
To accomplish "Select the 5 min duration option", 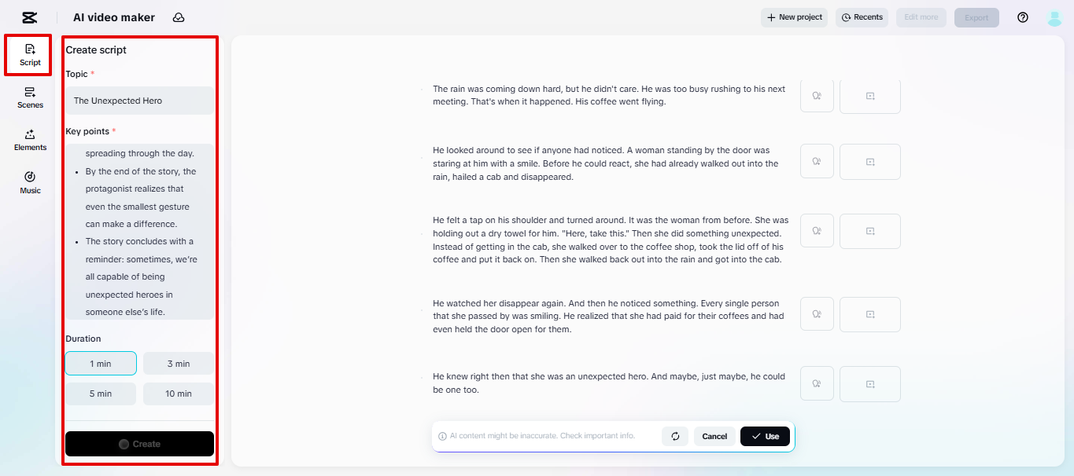I will (101, 394).
